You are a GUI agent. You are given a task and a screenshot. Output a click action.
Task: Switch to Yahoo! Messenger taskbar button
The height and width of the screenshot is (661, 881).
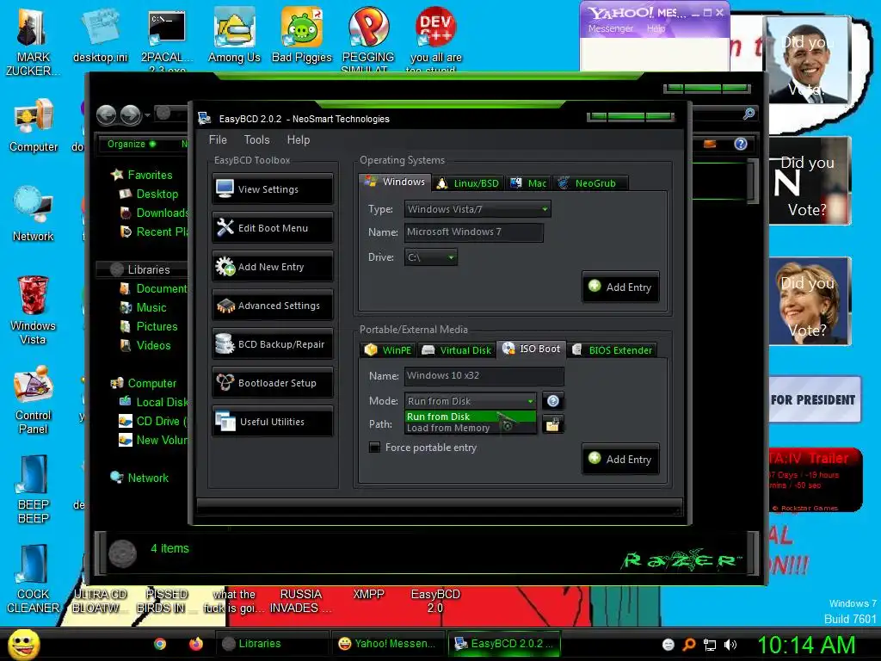pos(387,644)
